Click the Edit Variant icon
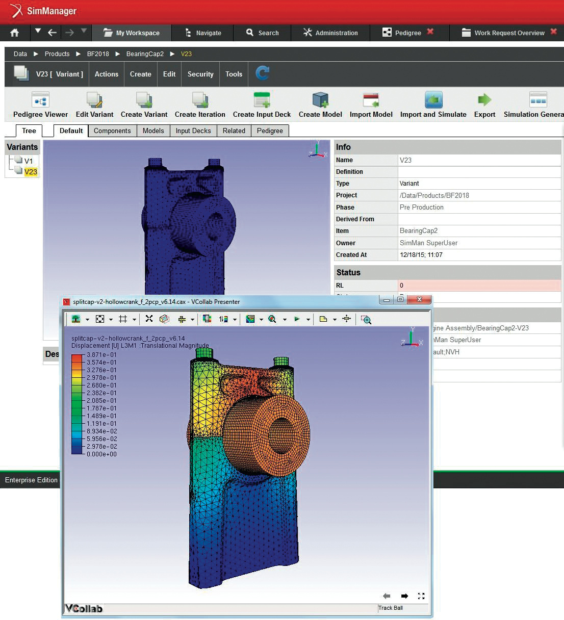Image resolution: width=564 pixels, height=620 pixels. [94, 100]
